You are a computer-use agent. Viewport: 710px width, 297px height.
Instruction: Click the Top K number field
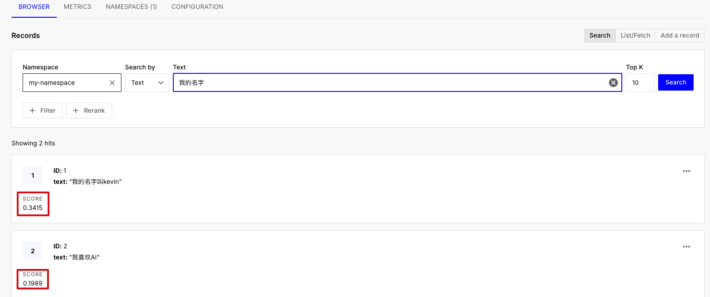pyautogui.click(x=640, y=83)
